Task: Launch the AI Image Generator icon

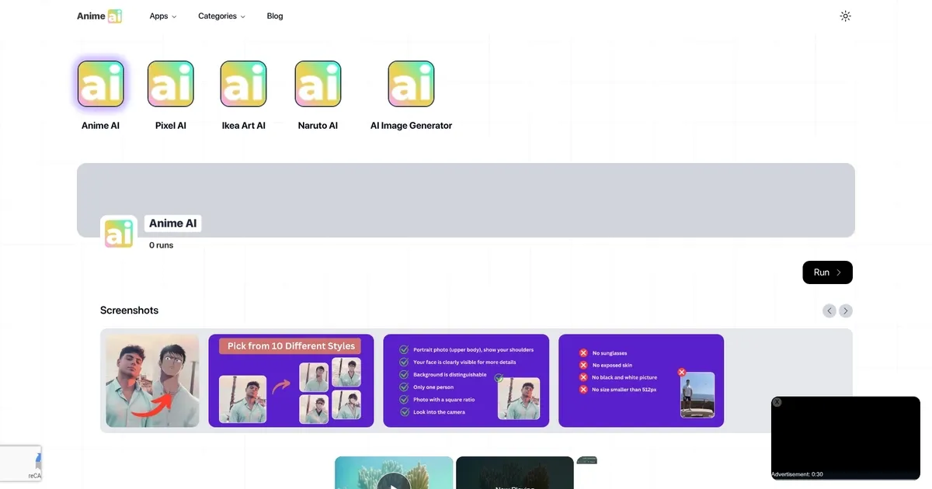Action: tap(411, 84)
